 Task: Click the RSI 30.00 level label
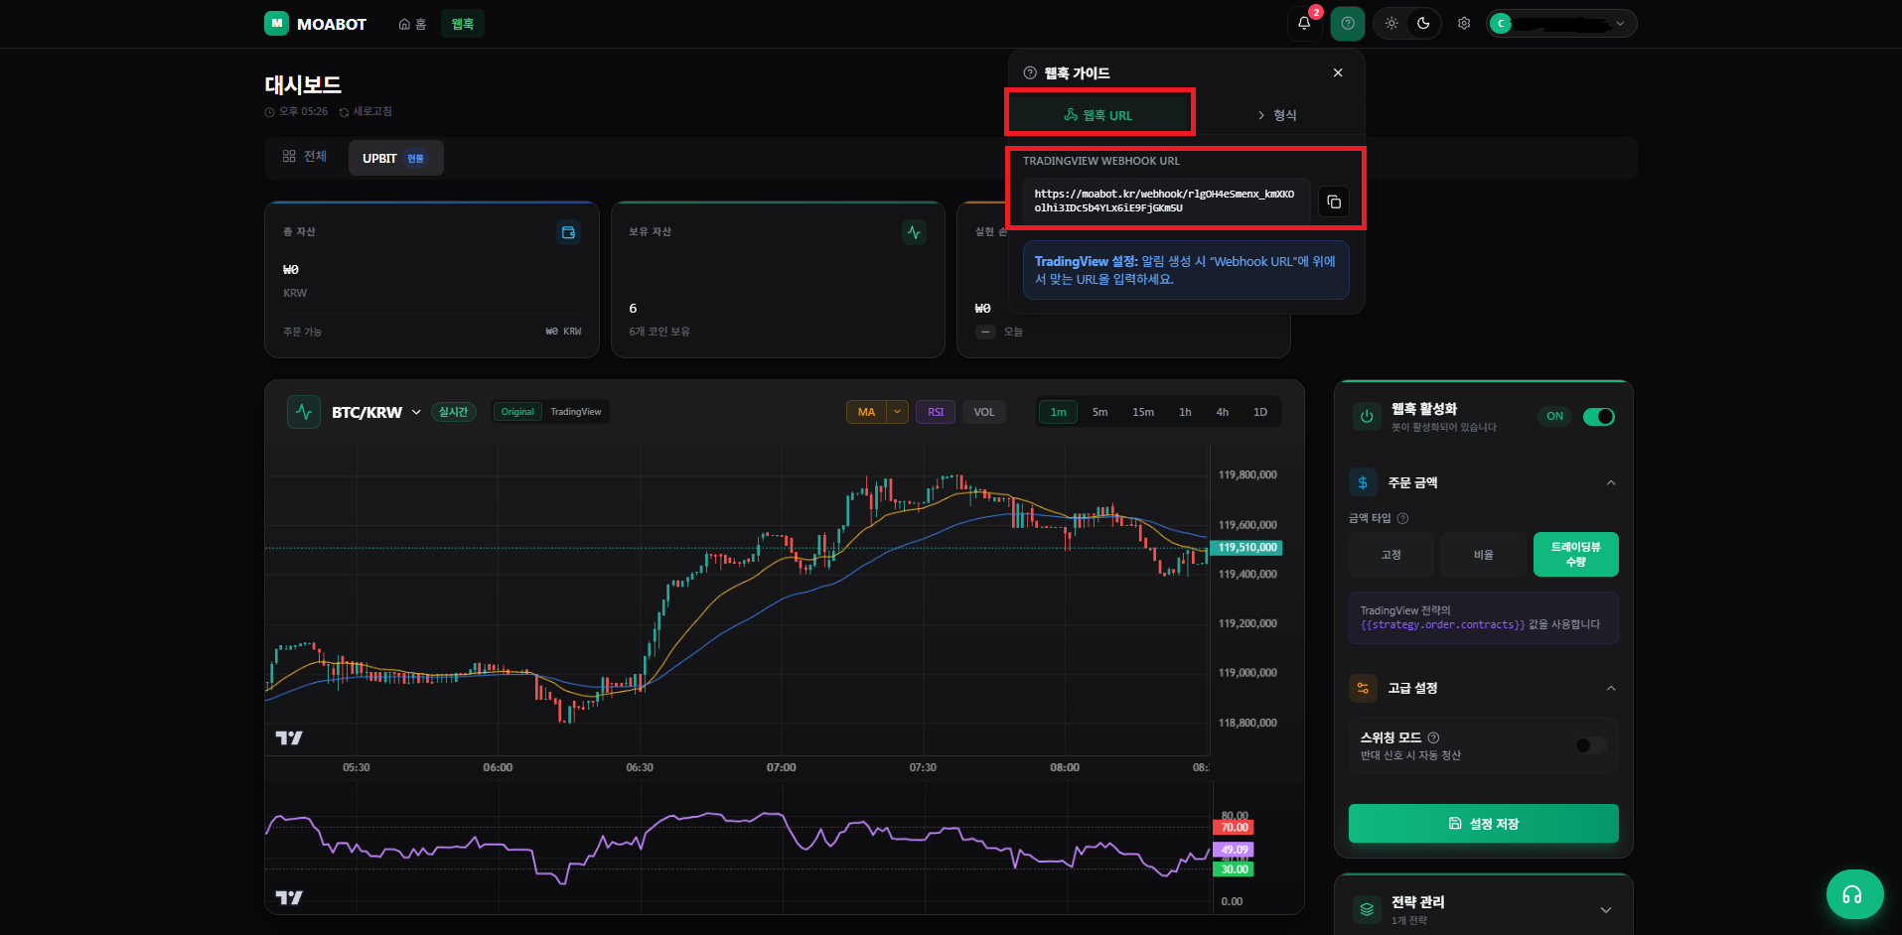tap(1234, 869)
